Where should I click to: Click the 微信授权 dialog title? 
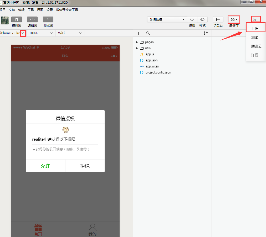[65, 118]
